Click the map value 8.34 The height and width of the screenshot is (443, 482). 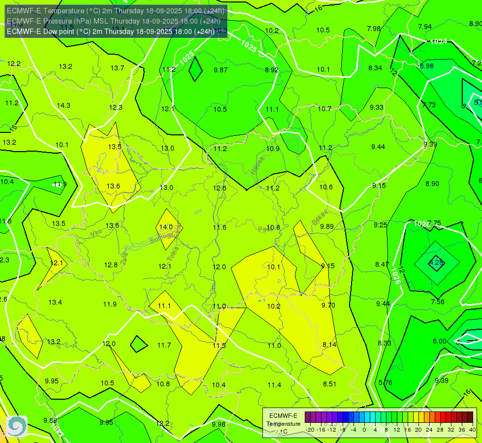click(x=375, y=68)
